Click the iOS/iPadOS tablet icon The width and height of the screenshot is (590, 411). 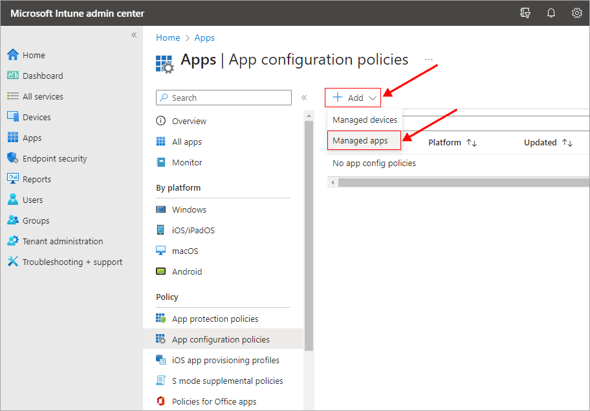pos(160,230)
